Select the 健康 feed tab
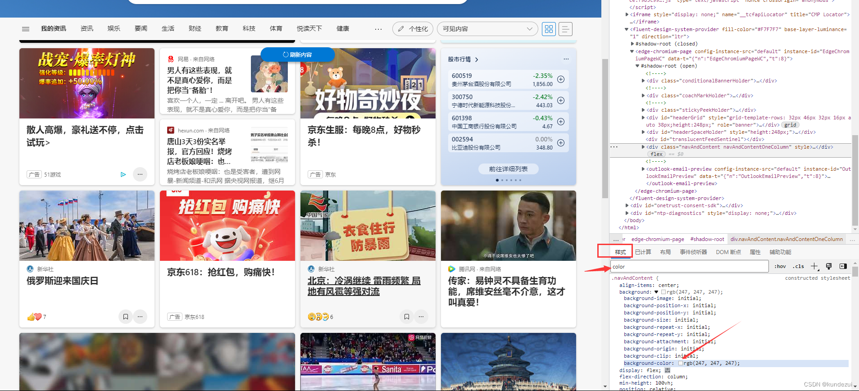859x391 pixels. [343, 28]
